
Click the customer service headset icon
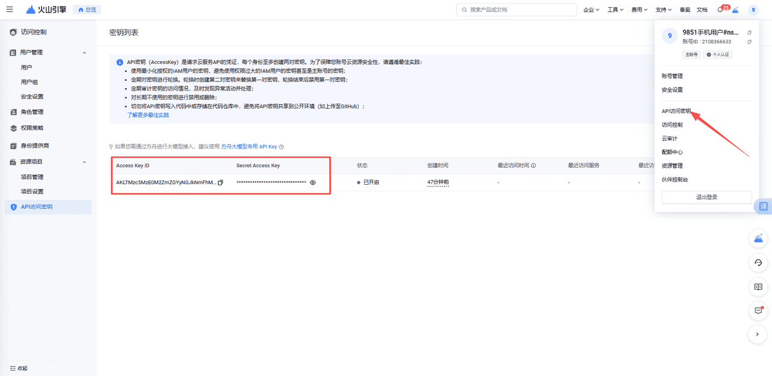[x=758, y=263]
